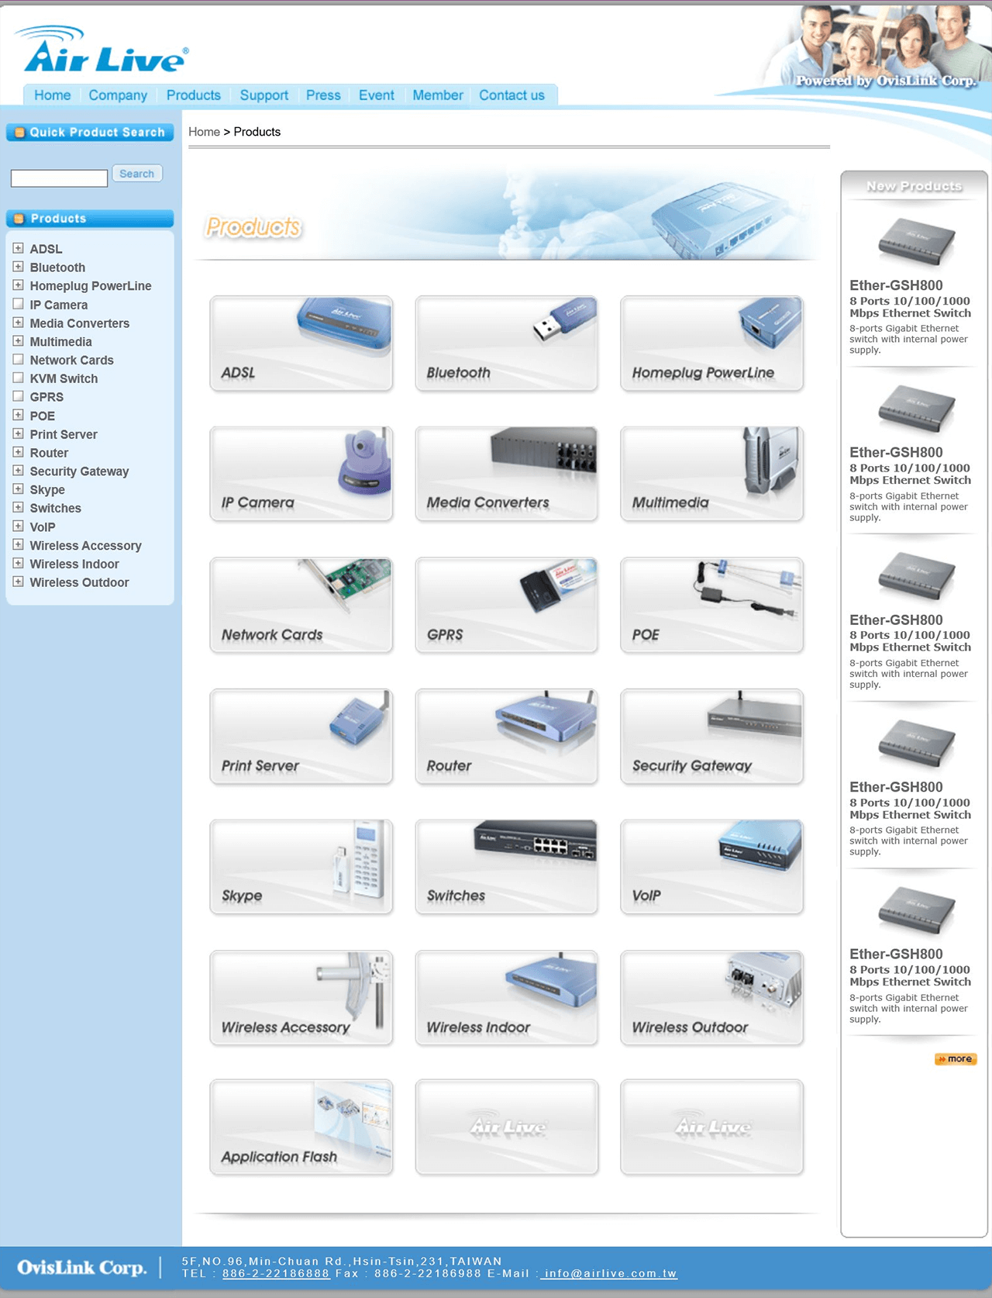Click the Search button

[137, 174]
